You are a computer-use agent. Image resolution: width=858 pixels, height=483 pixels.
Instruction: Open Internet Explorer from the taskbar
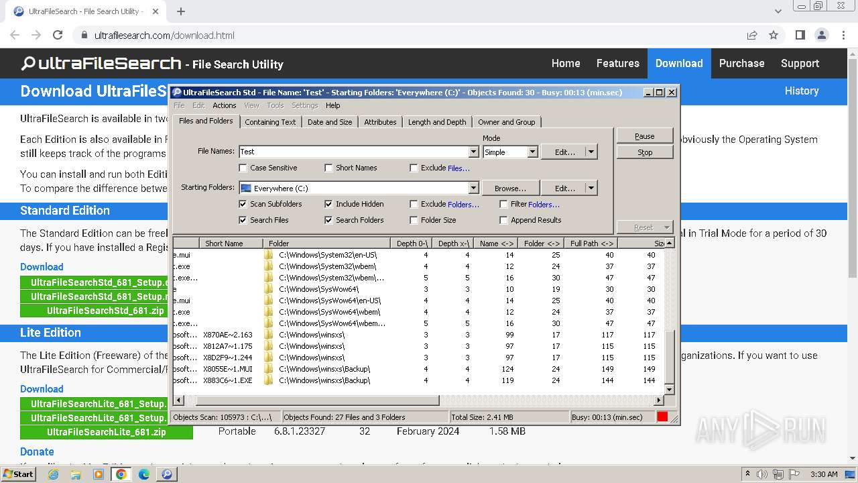pos(53,474)
